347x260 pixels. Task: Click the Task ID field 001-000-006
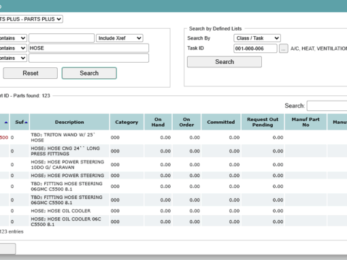(x=255, y=48)
